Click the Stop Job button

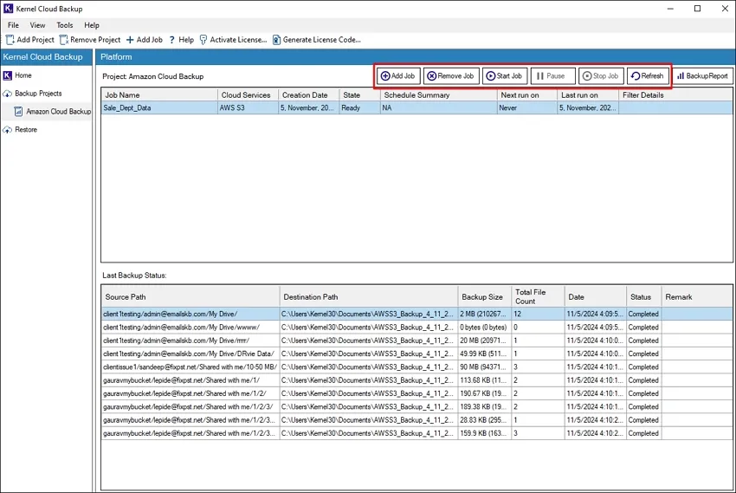pyautogui.click(x=601, y=76)
